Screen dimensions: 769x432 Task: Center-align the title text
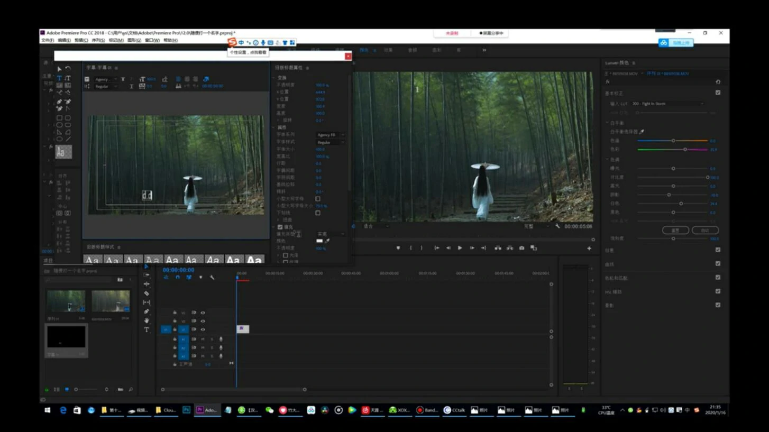(187, 79)
